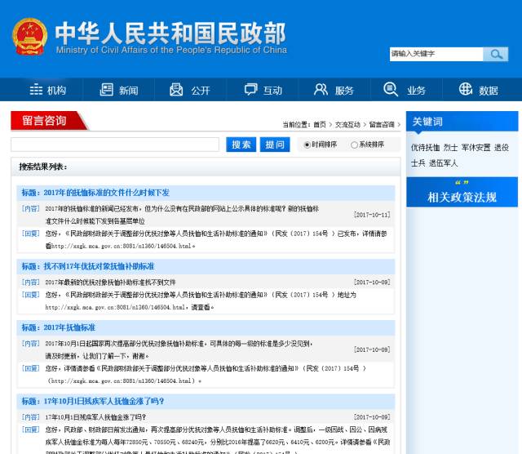This screenshot has width=522, height=454.
Task: Click the 公开 envelope icon
Action: pos(176,90)
